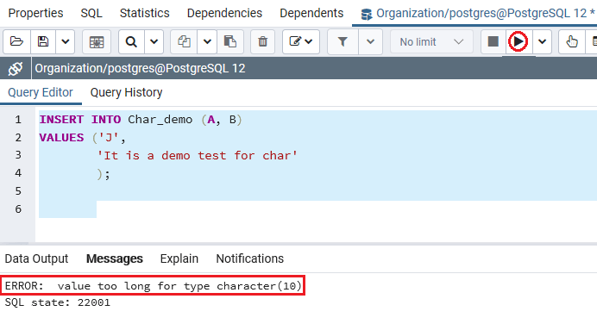Execute the query with the play button

pyautogui.click(x=518, y=41)
